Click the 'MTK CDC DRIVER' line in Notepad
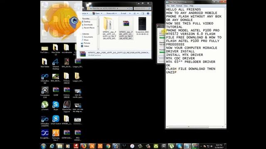The height and width of the screenshot is (149, 266). [180, 58]
